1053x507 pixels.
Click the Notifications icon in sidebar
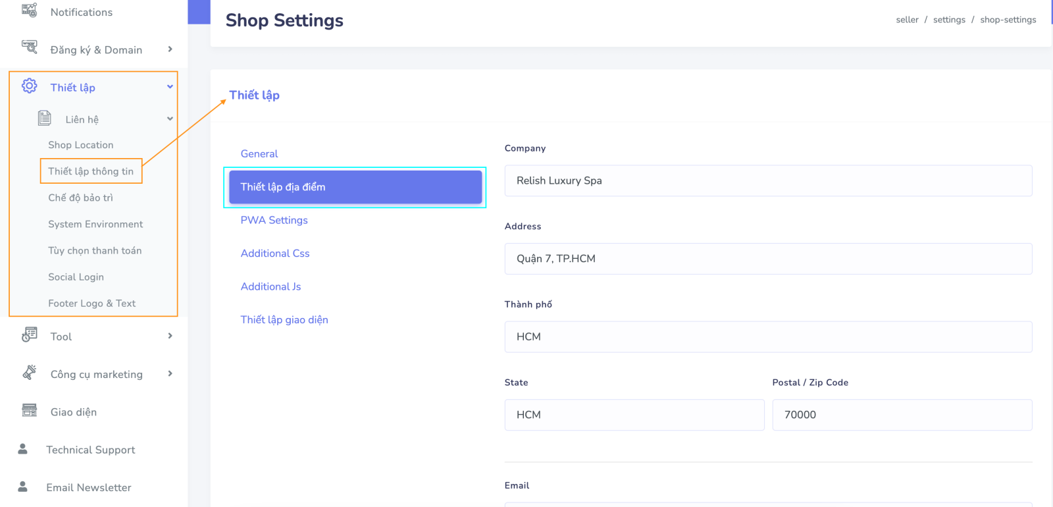pos(30,11)
